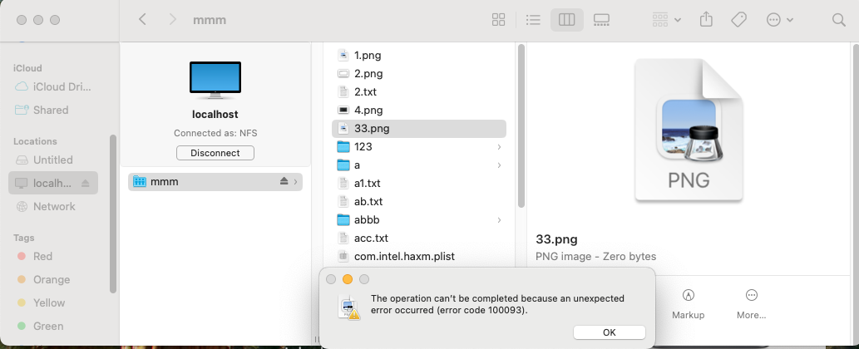The width and height of the screenshot is (859, 349).
Task: Eject the mmm network share
Action: 284,181
